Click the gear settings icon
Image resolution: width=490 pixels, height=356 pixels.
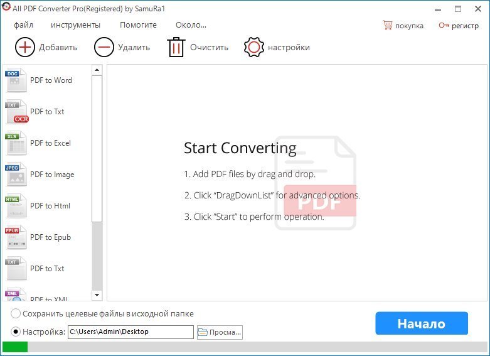click(253, 47)
